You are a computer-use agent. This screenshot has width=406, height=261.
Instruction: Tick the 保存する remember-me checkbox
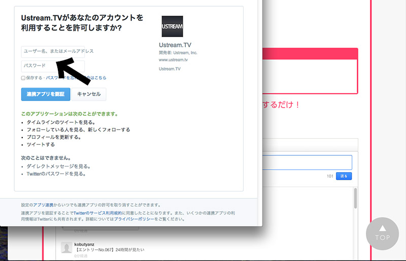click(23, 78)
